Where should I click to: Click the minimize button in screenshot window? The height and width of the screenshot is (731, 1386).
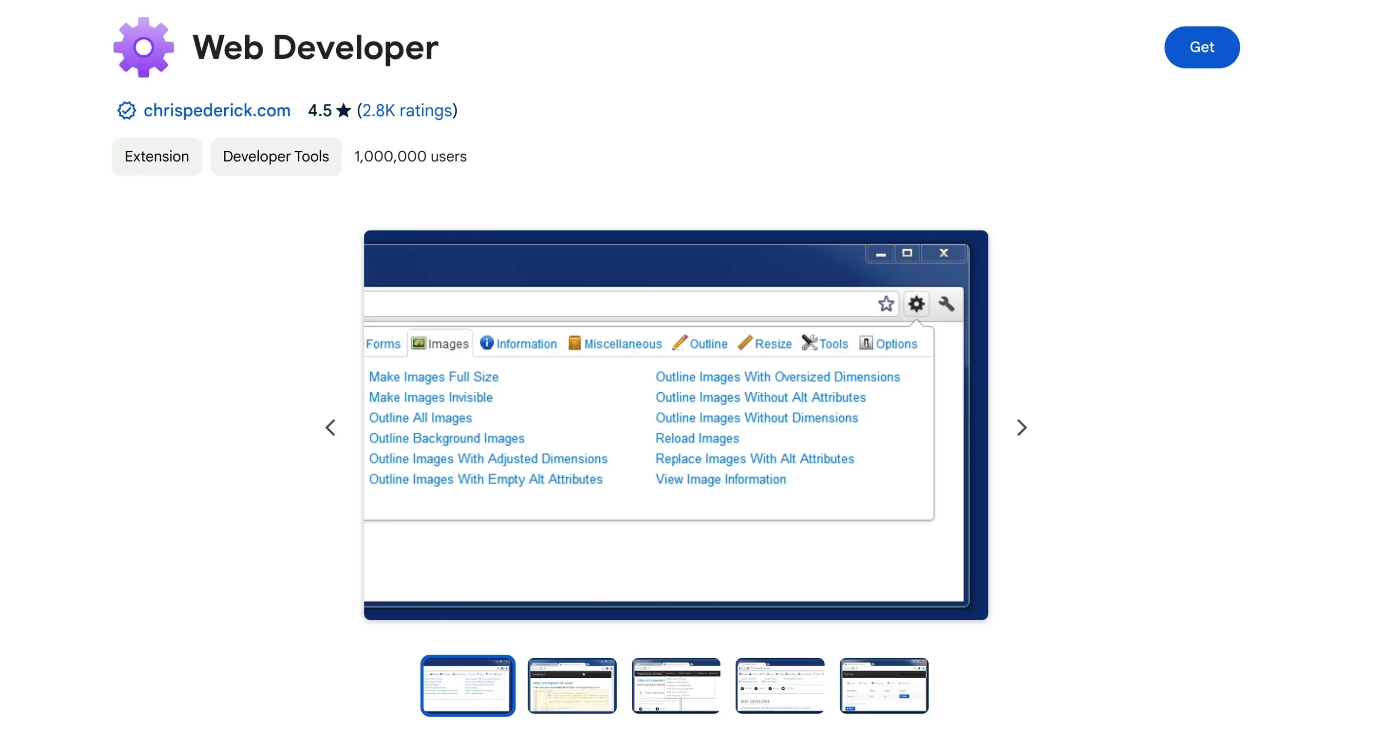pos(881,253)
